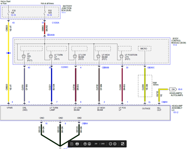The width and height of the screenshot is (187, 149).
Task: Toggle fit-to-page view icon
Action: coord(123,144)
